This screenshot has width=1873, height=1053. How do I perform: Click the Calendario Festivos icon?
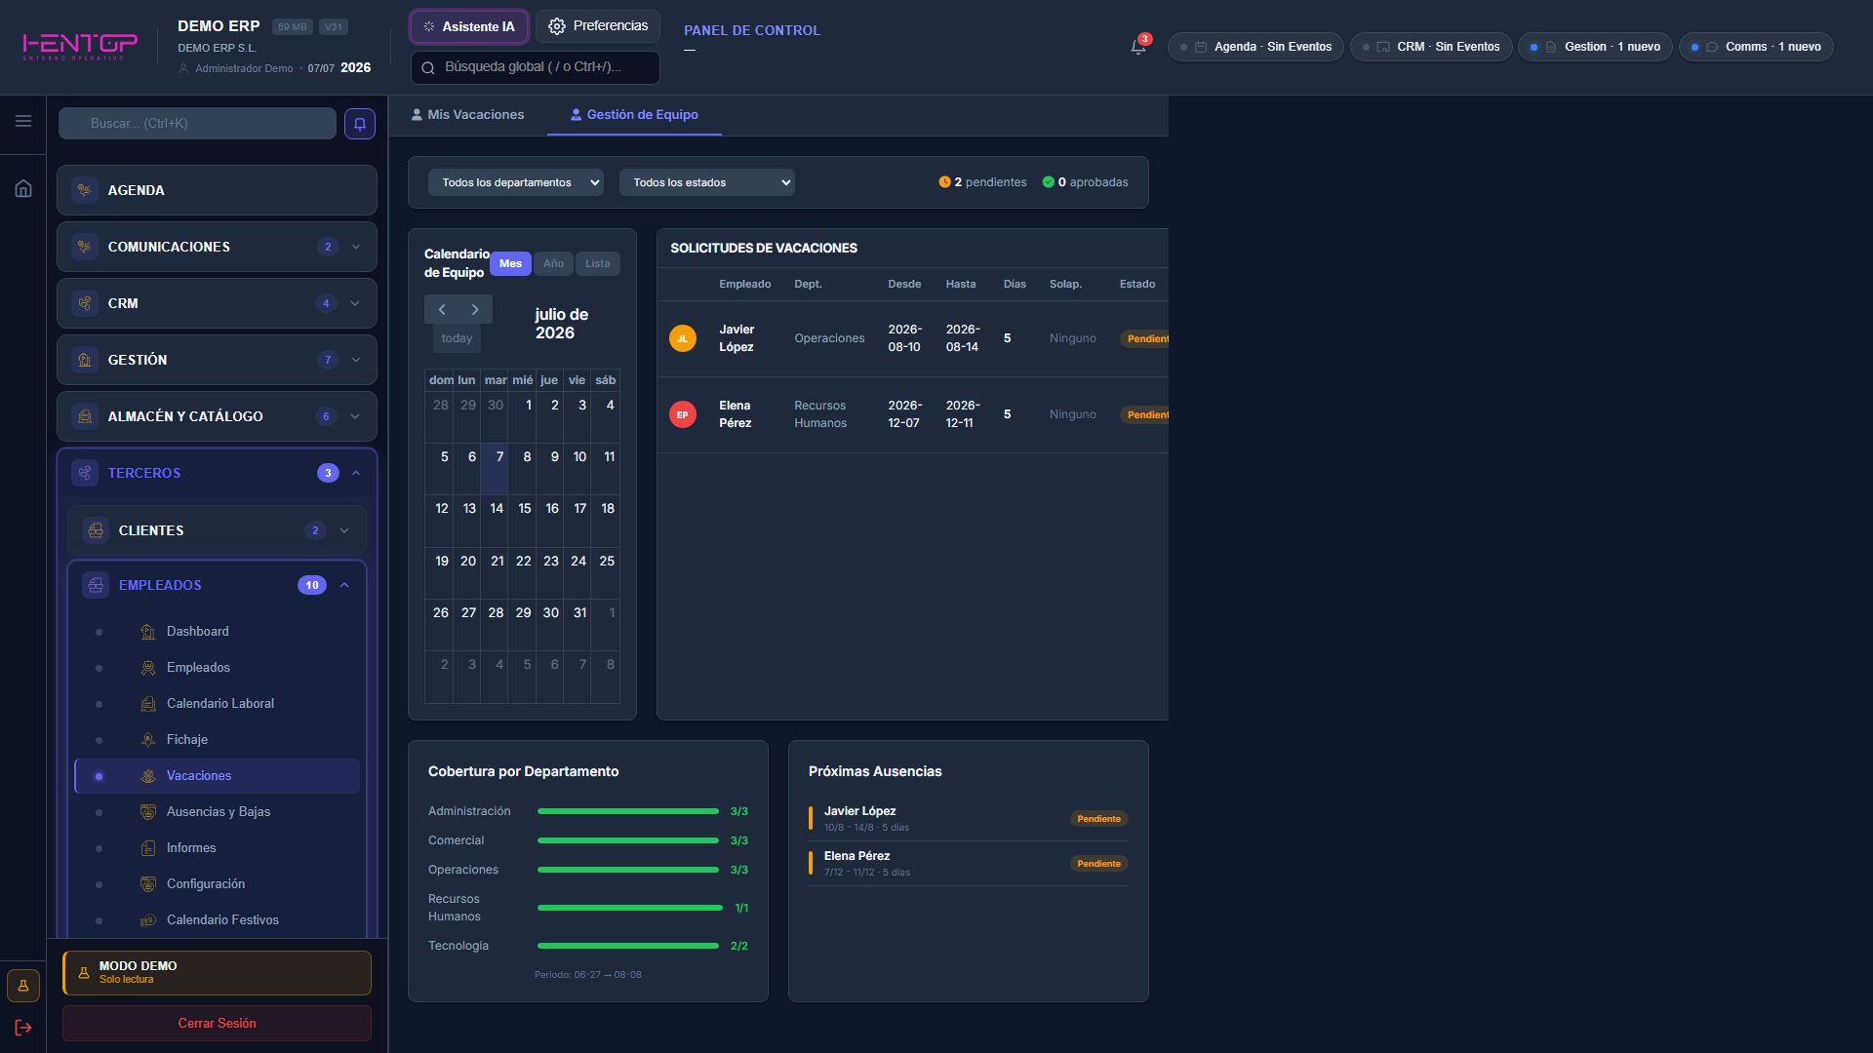pyautogui.click(x=148, y=920)
